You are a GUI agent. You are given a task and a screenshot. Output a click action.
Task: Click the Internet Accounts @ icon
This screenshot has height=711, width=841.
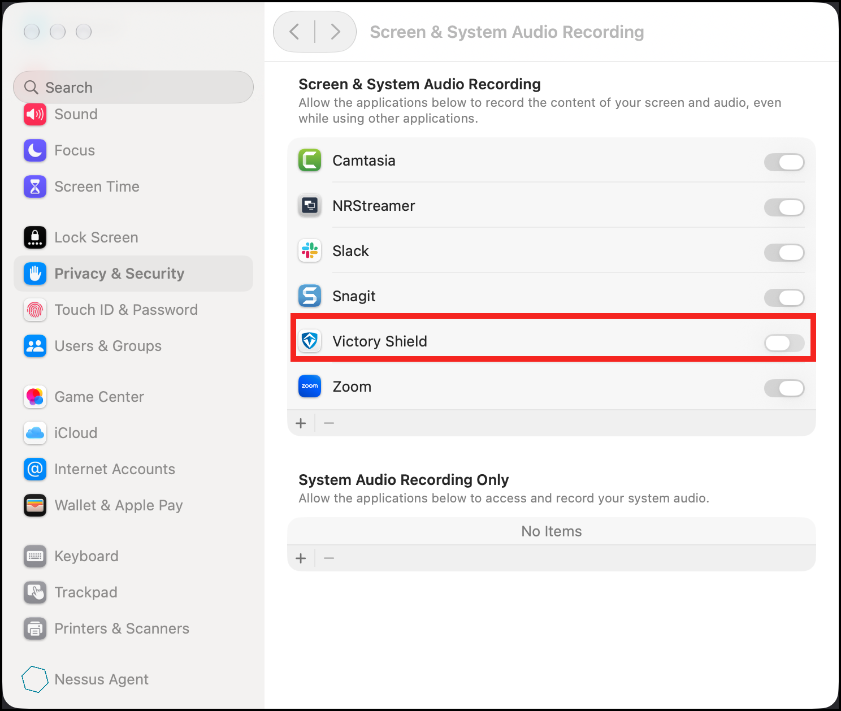coord(35,469)
